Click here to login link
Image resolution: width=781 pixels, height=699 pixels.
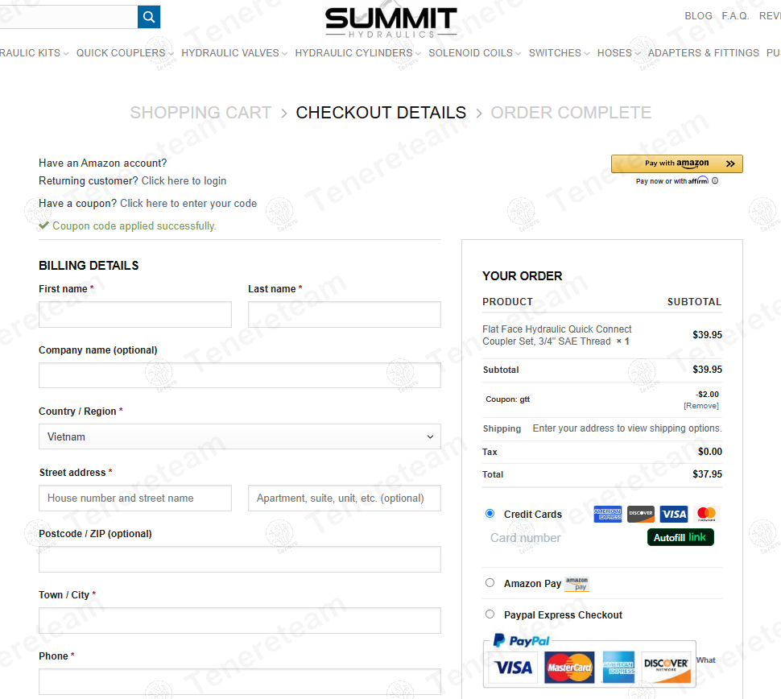click(x=184, y=181)
